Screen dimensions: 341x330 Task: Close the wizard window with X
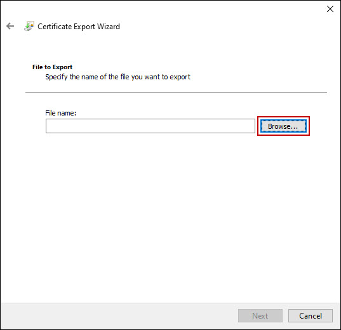330,9
